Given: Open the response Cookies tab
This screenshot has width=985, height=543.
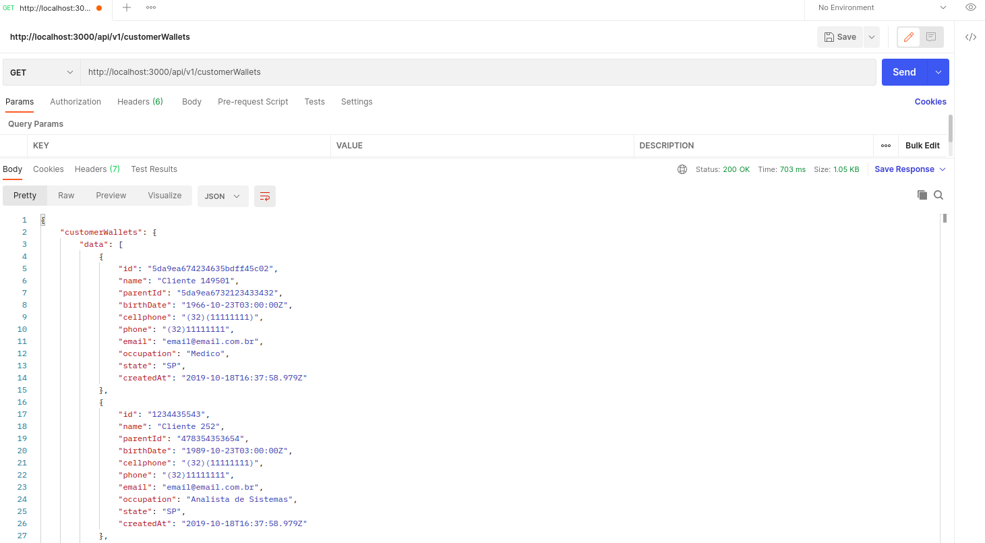Looking at the screenshot, I should [x=49, y=169].
